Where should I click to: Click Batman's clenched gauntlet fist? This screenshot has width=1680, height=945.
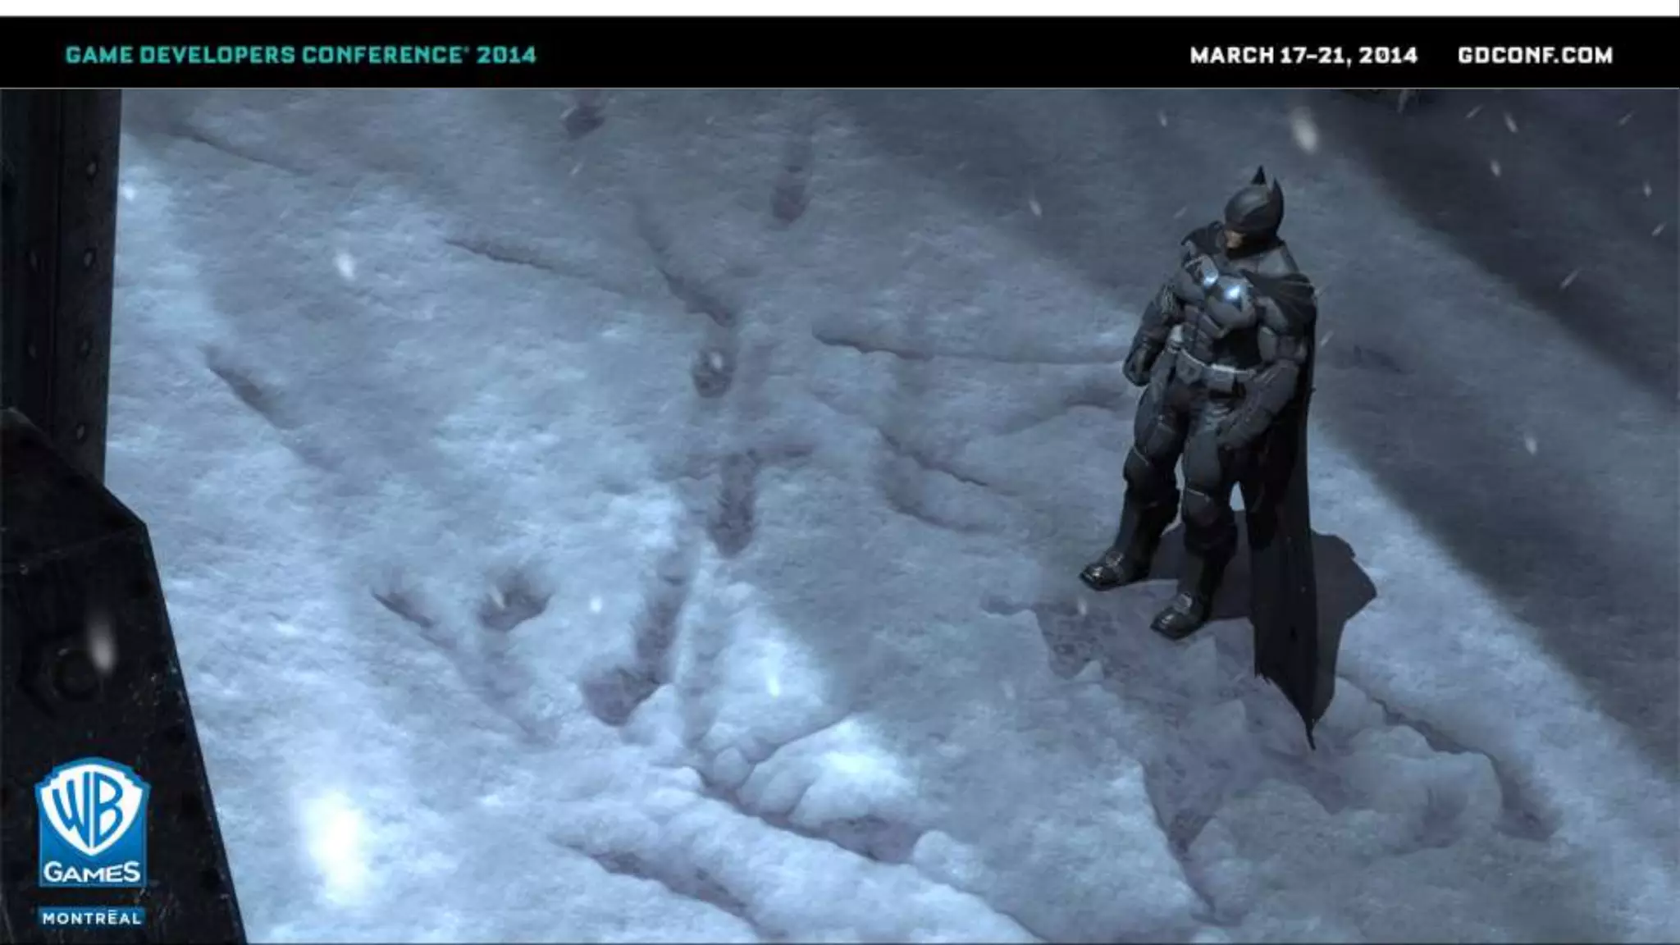point(1137,366)
